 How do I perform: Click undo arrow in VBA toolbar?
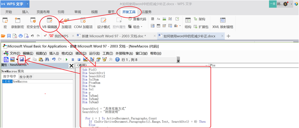pyautogui.click(x=54, y=60)
